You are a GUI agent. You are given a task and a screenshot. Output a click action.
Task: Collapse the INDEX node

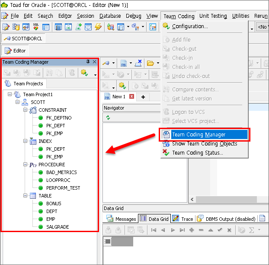coord(25,141)
